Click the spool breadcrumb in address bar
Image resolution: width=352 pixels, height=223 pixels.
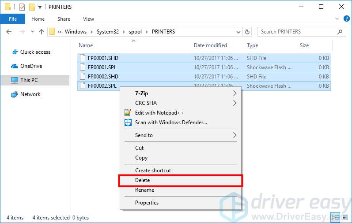tap(136, 32)
